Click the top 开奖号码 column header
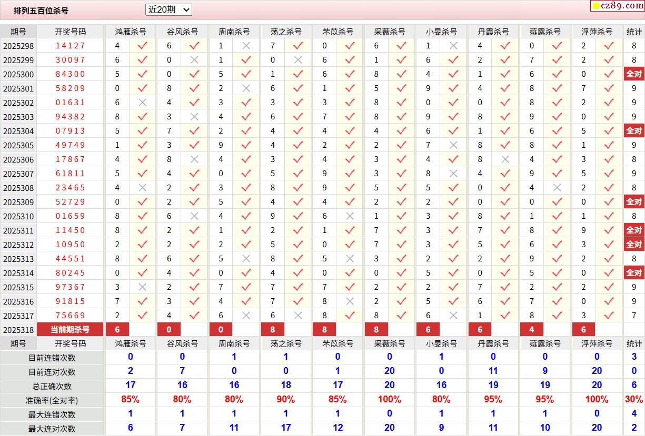645x436 pixels. [x=70, y=32]
